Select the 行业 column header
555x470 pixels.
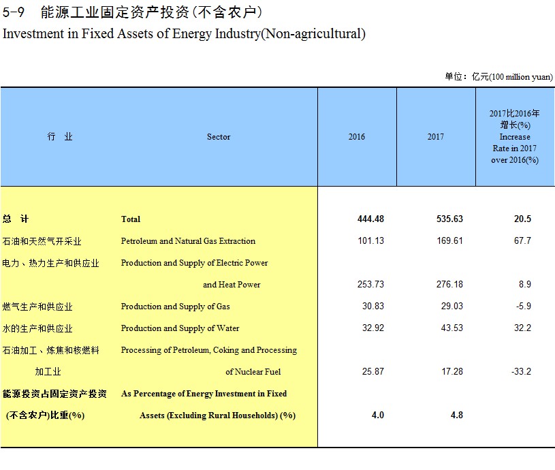(60, 137)
